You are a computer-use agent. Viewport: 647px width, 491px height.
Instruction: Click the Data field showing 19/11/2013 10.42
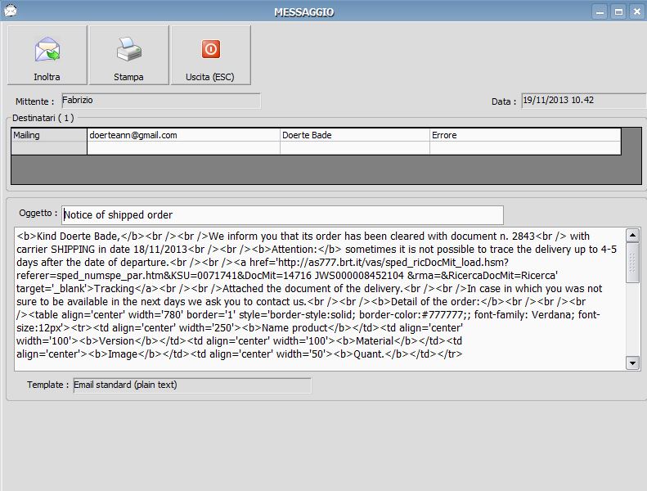coord(583,101)
